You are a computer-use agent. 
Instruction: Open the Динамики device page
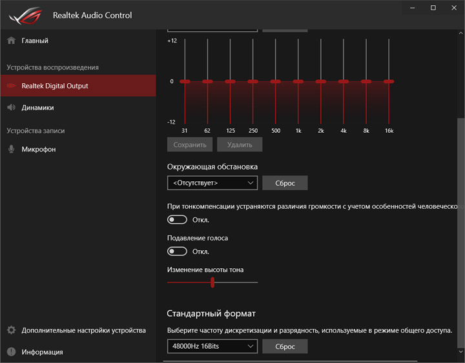78,108
